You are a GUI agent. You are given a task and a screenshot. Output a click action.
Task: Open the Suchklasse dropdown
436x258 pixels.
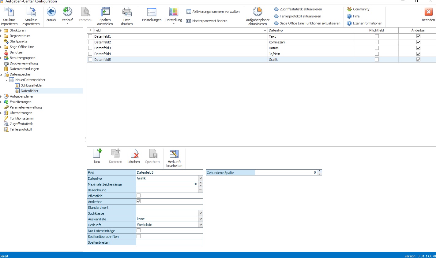click(201, 213)
